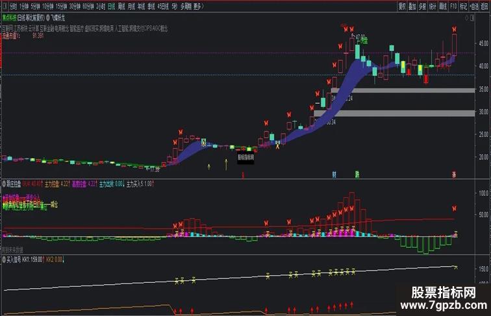Open the 多周期 multi-period view
This screenshot has height=316, width=491.
[x=186, y=6]
